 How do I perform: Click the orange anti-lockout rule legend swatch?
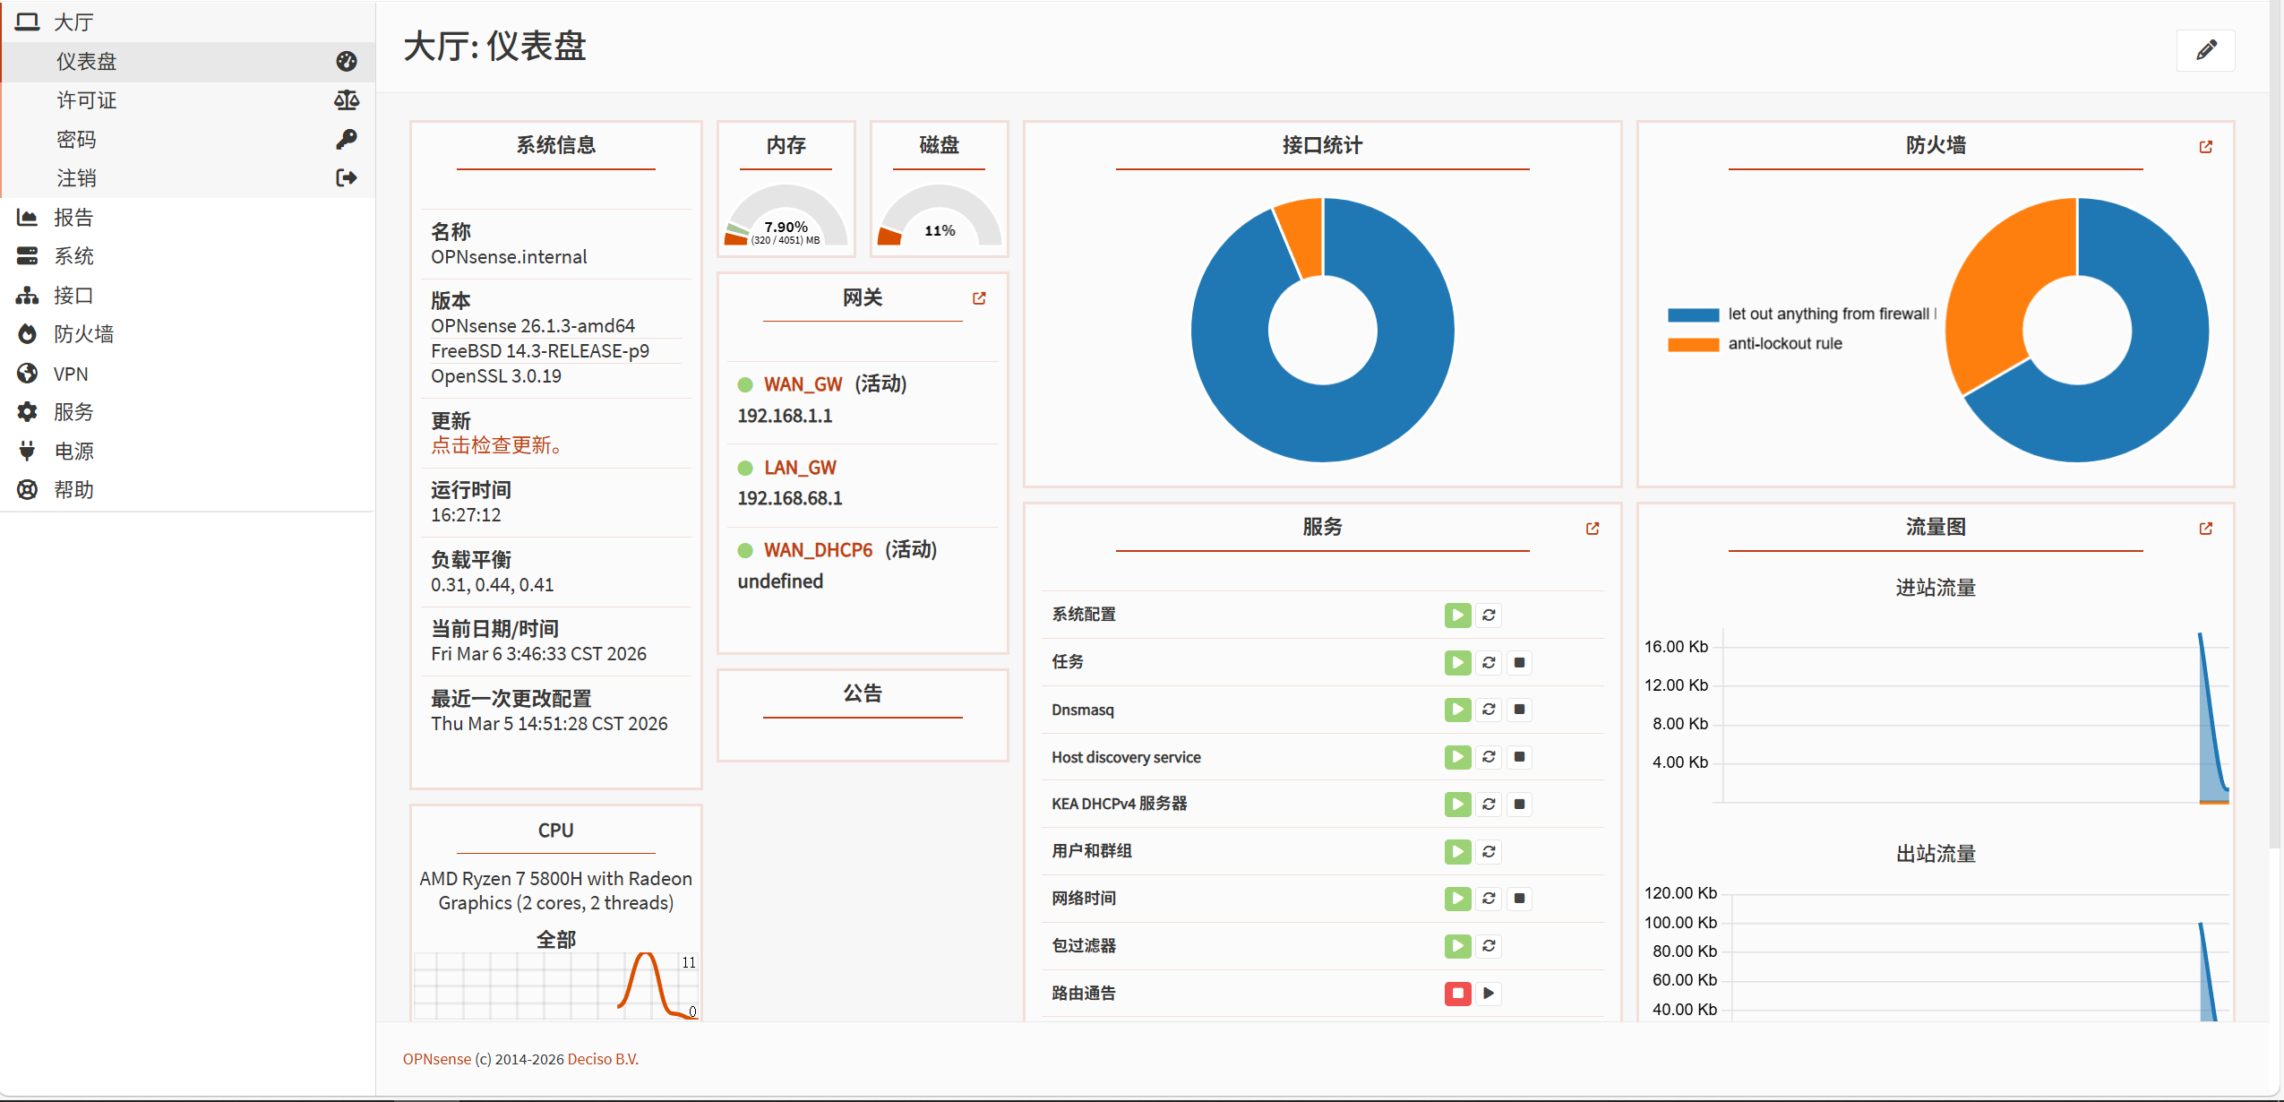[x=1693, y=344]
